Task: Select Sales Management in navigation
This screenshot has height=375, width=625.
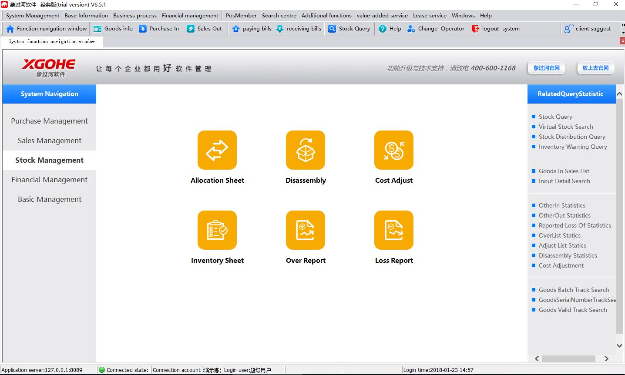Action: [x=49, y=141]
